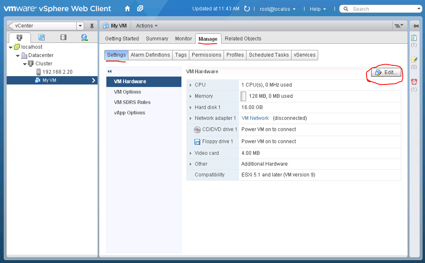The image size is (425, 263).
Task: Switch to Networking navigator view
Action: point(84,37)
